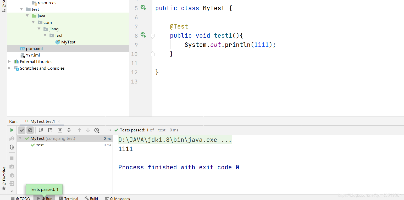This screenshot has width=404, height=200.
Task: Click the java test sources folder icon
Action: coord(34,16)
